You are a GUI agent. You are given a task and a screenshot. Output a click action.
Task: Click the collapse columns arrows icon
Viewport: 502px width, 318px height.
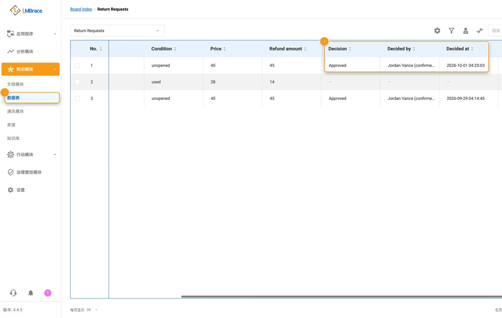pyautogui.click(x=480, y=31)
